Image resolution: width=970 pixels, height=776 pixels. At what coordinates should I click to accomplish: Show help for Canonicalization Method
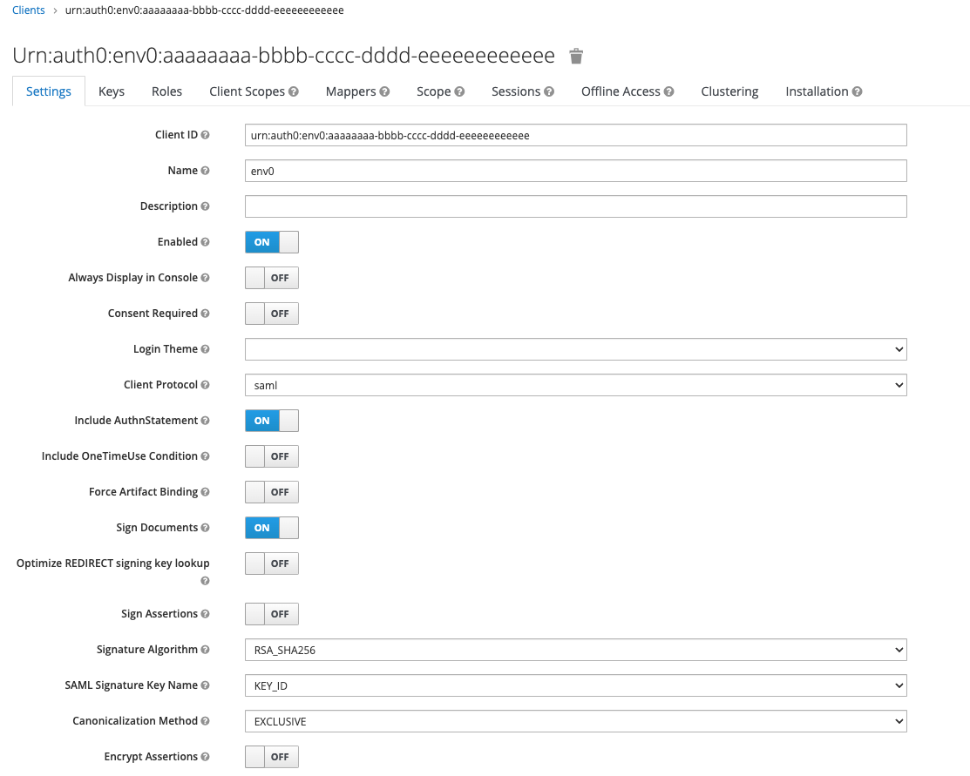tap(205, 721)
